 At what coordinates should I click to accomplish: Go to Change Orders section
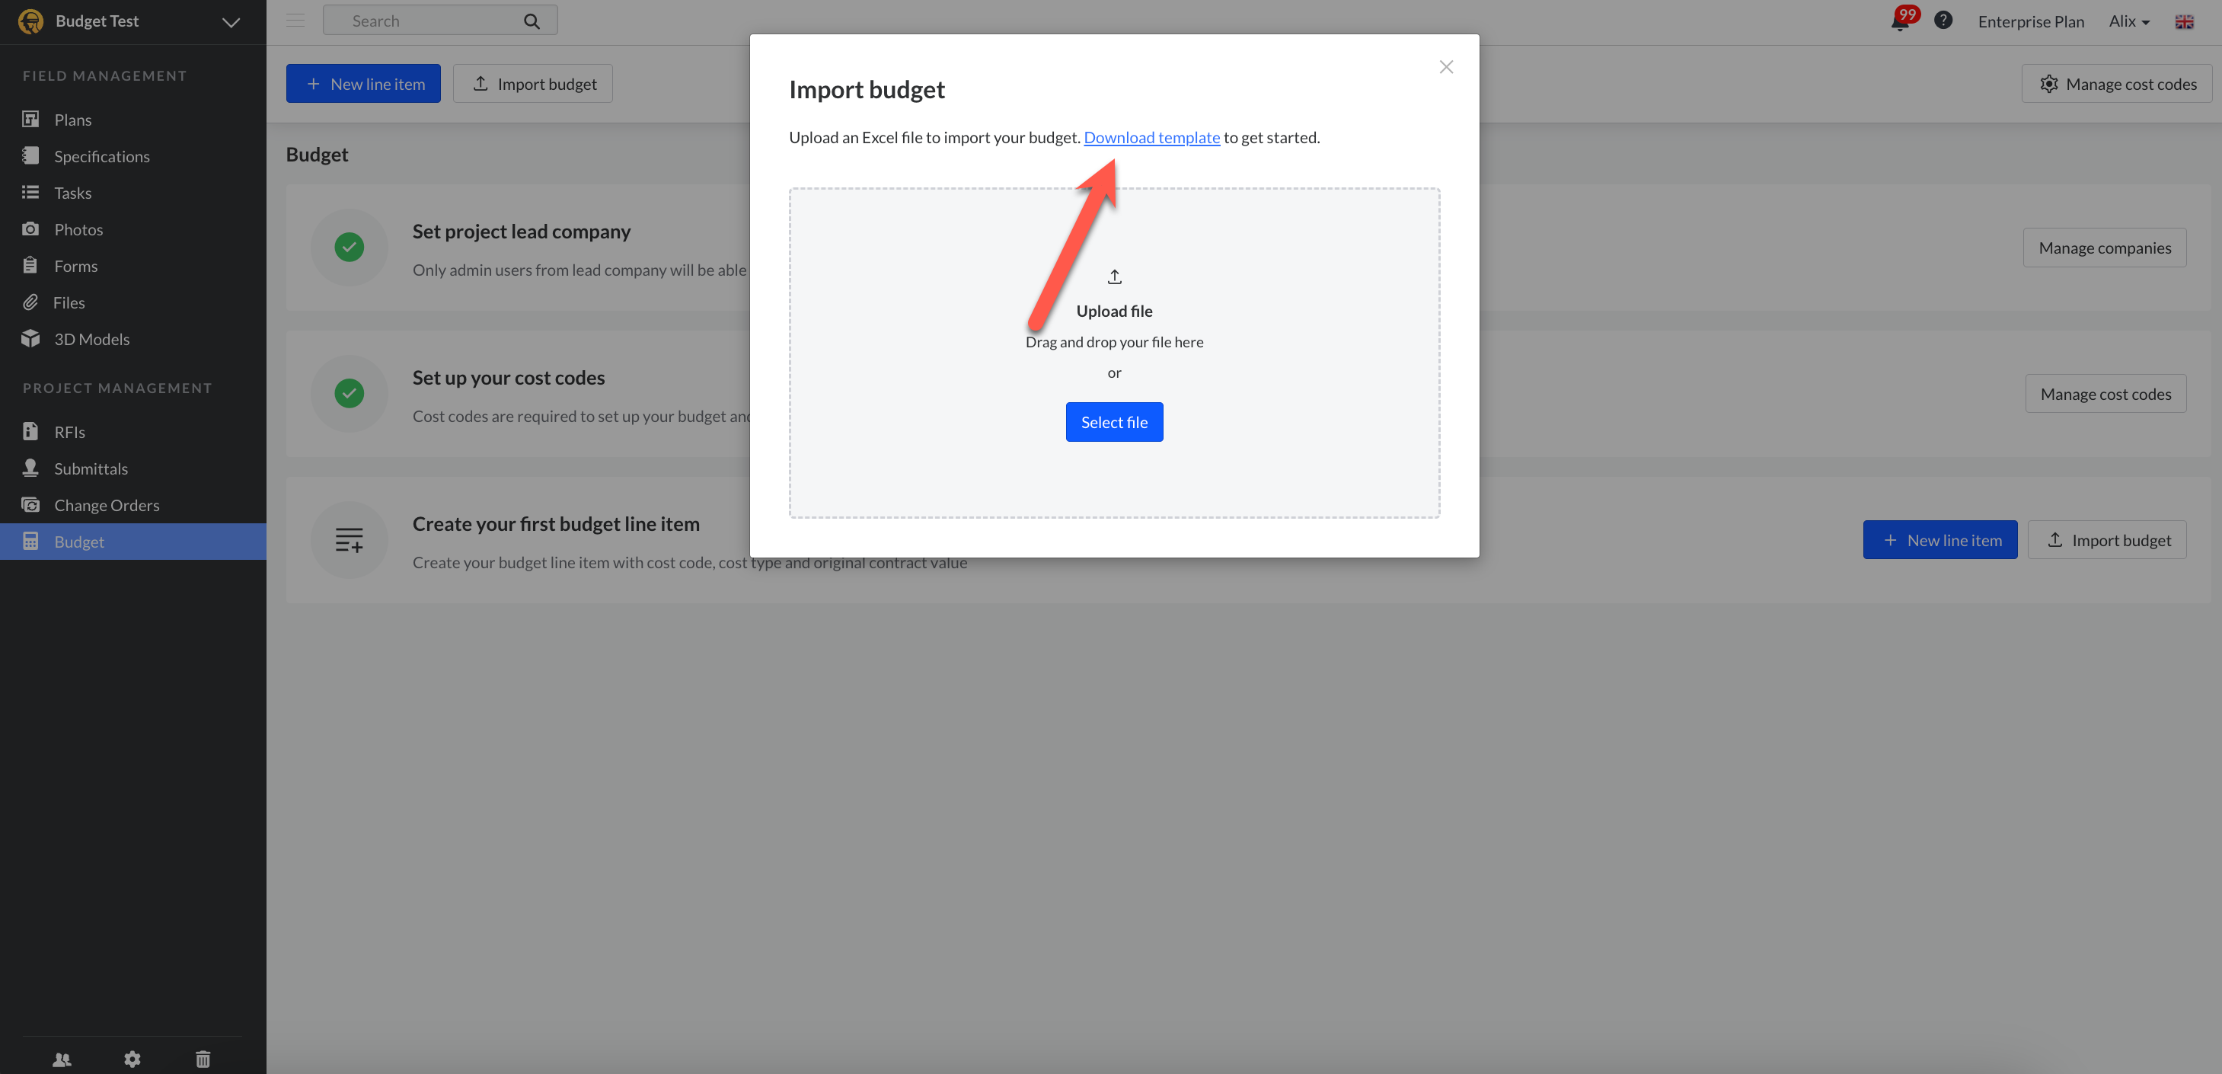[x=106, y=506]
